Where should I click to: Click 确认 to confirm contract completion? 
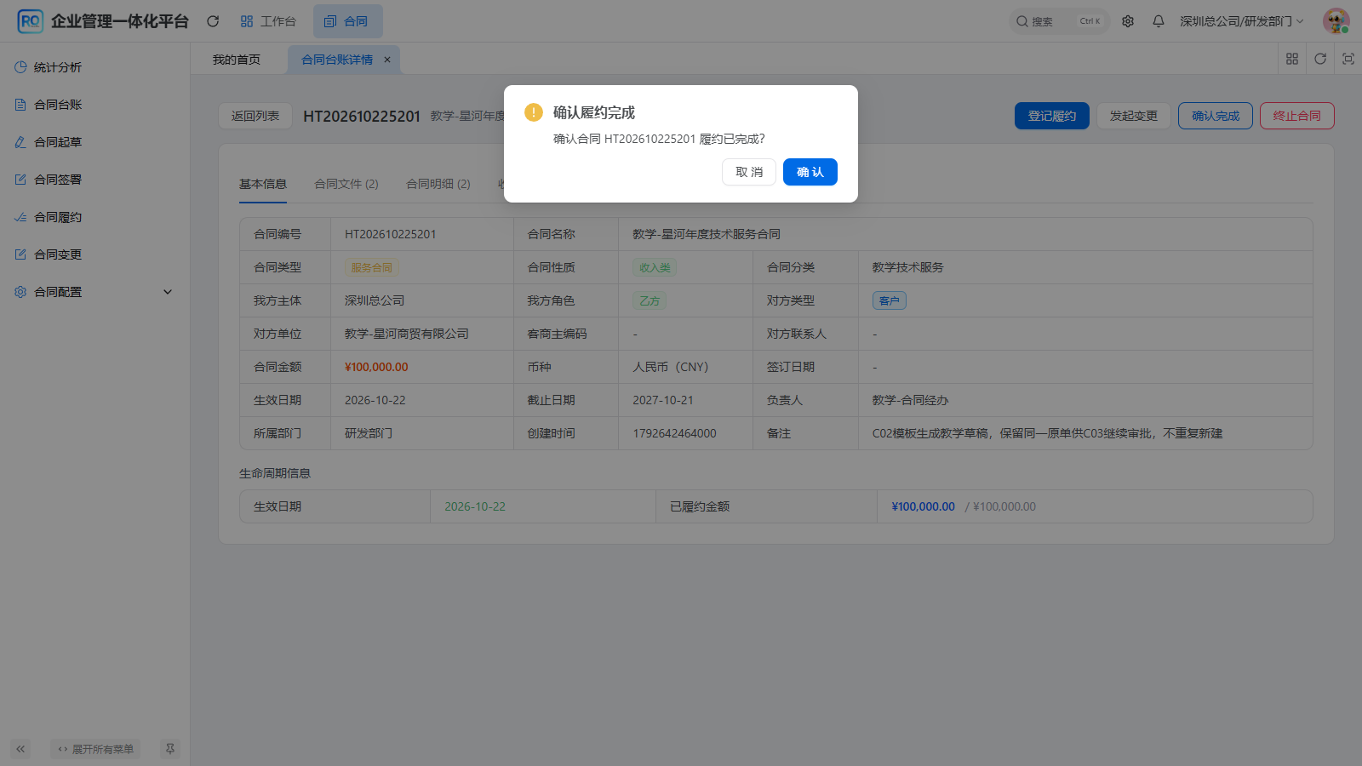pos(810,172)
